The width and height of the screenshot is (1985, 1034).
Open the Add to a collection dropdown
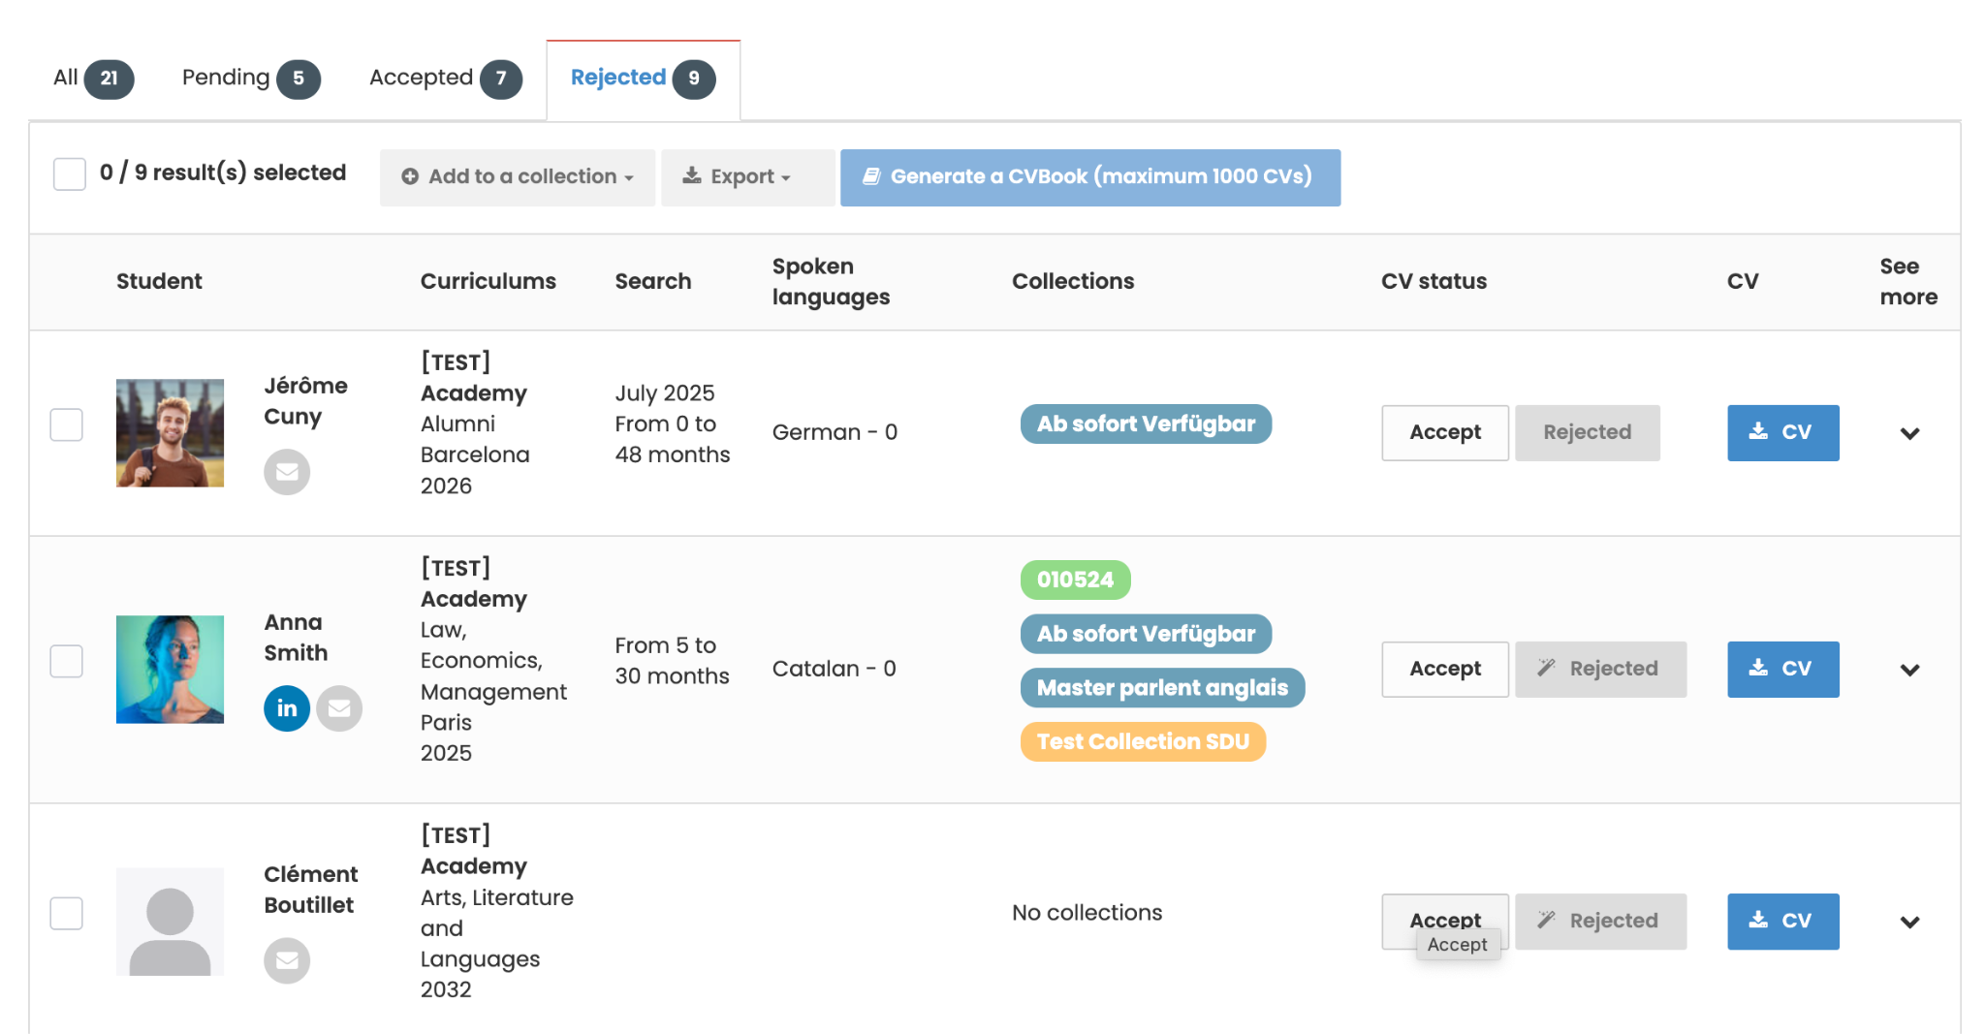[517, 177]
